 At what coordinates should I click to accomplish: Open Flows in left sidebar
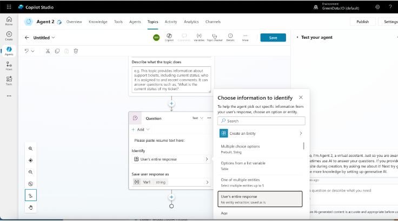tap(9, 66)
